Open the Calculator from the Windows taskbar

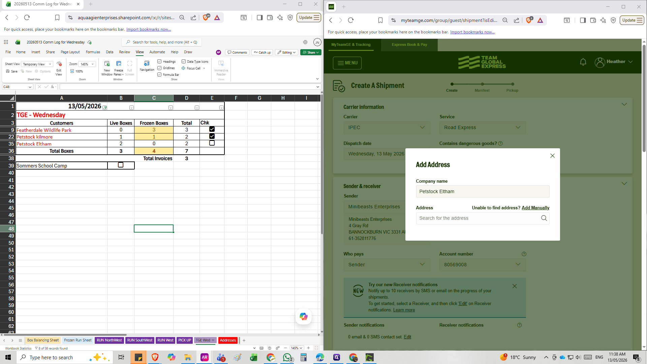point(304,357)
